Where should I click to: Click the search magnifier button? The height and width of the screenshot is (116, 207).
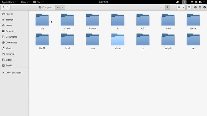tap(168, 7)
